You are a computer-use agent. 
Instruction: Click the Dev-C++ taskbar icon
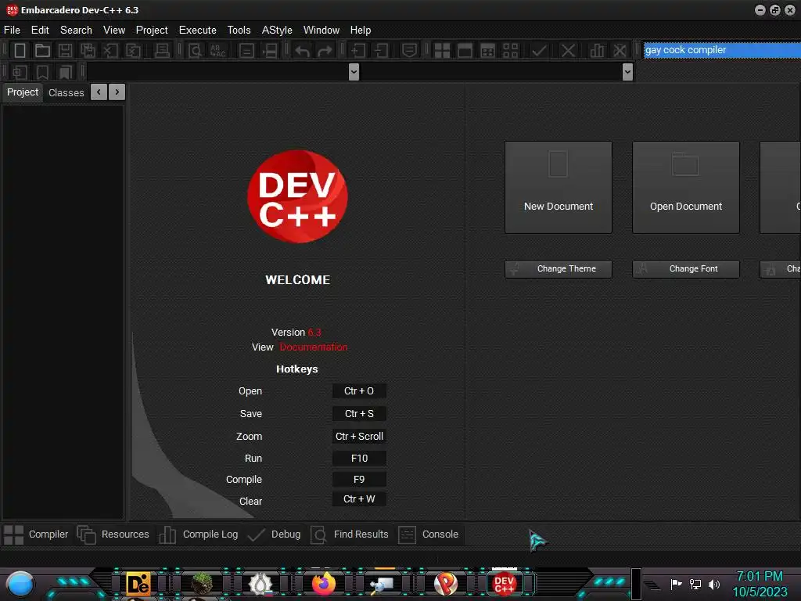click(x=505, y=584)
